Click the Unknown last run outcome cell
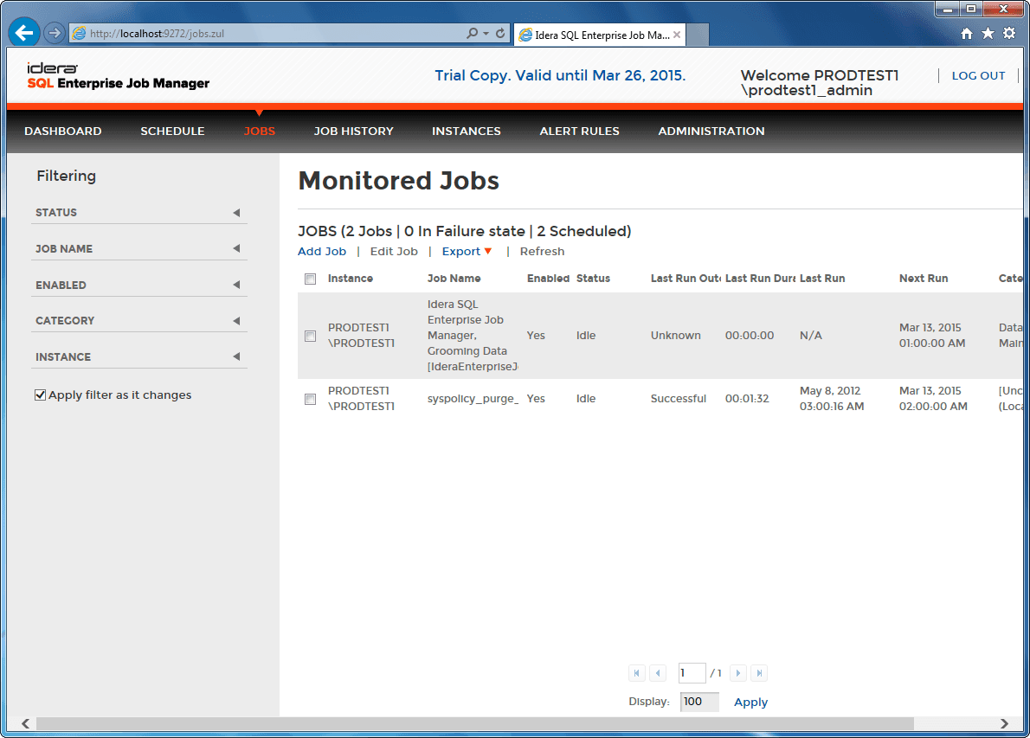1030x738 pixels. tap(676, 336)
